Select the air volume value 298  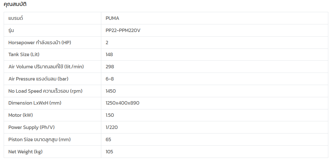coord(110,67)
